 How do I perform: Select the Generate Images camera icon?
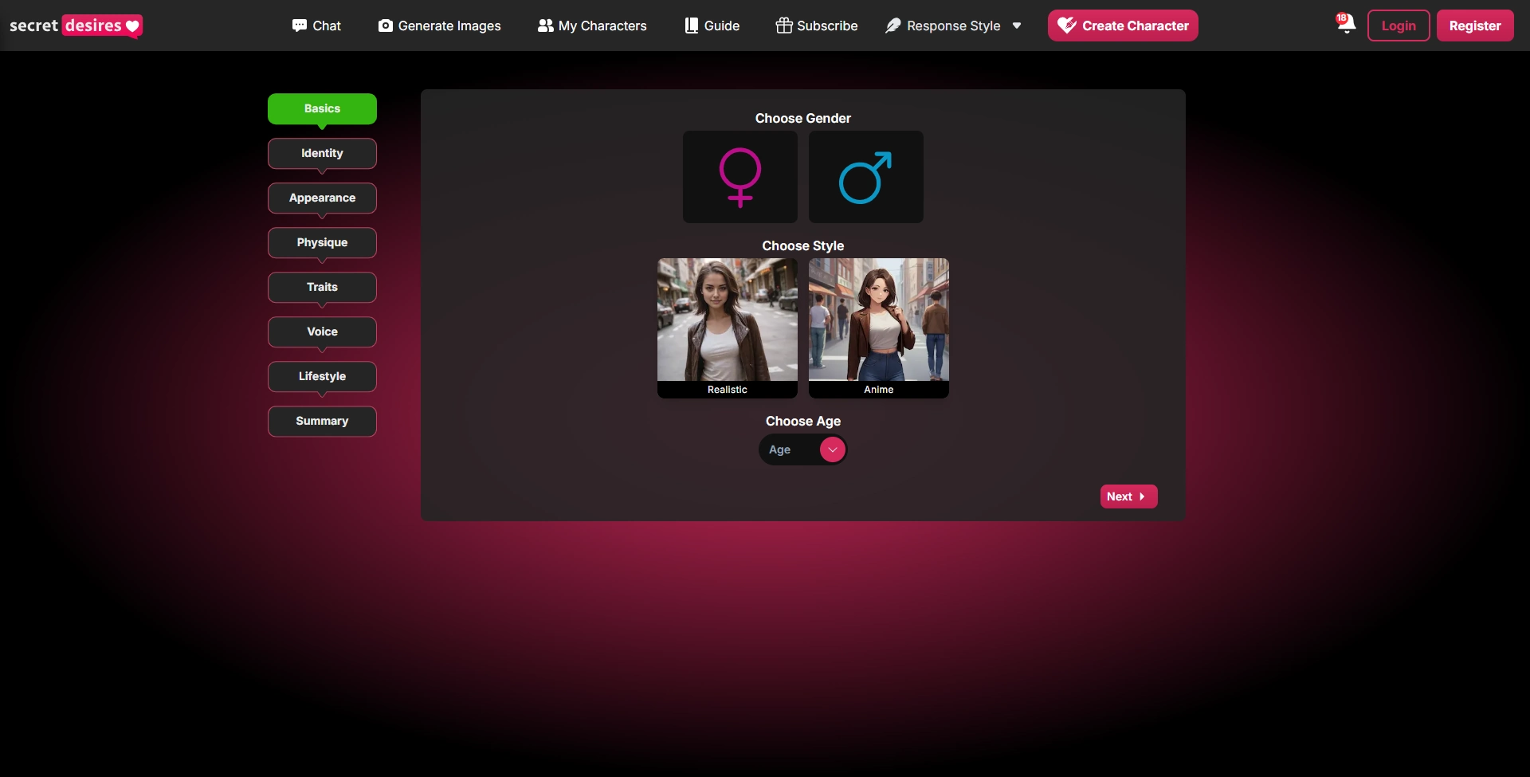(385, 26)
